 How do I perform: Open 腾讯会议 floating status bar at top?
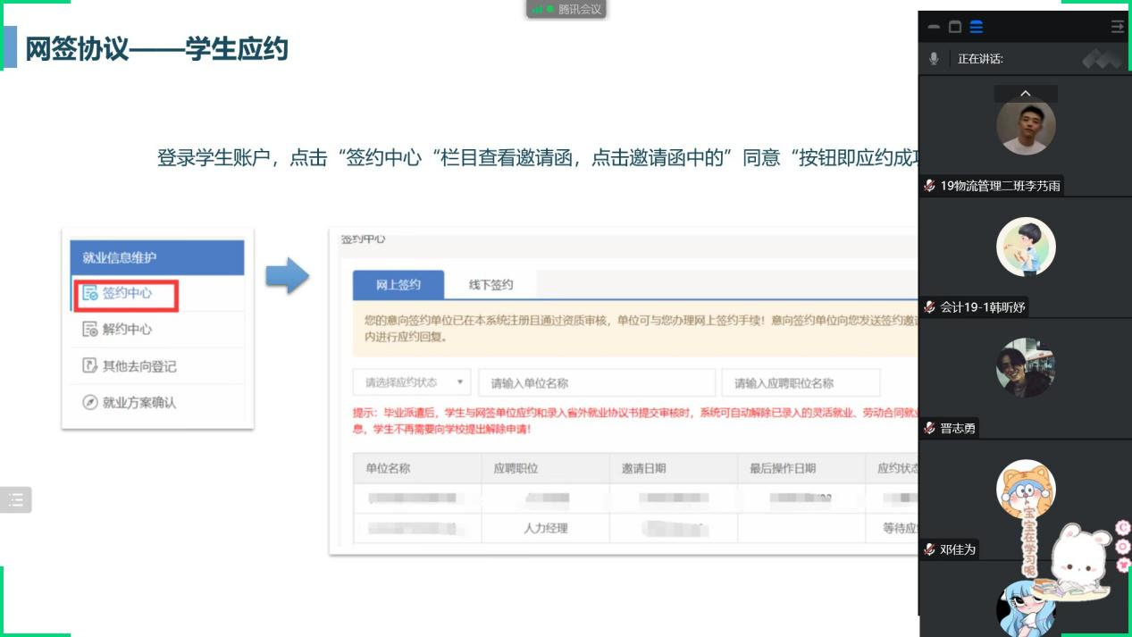(x=567, y=10)
